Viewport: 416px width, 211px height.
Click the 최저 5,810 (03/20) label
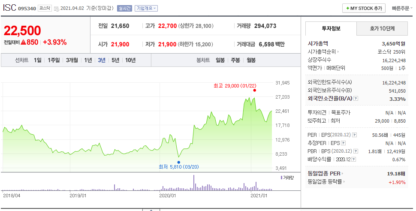tap(178, 167)
